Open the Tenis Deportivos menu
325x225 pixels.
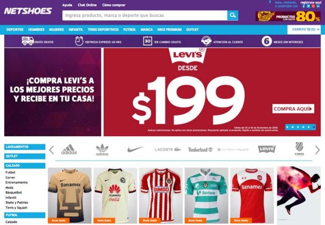point(103,30)
